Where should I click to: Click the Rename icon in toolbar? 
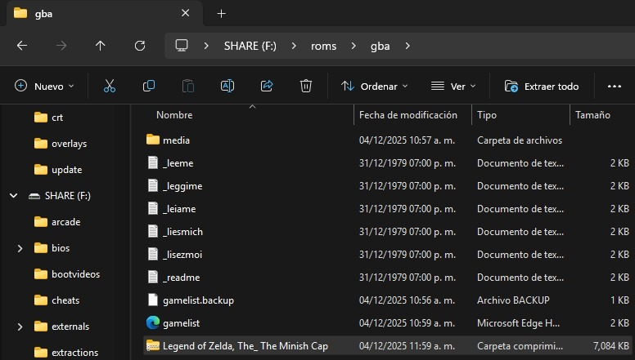[x=227, y=86]
